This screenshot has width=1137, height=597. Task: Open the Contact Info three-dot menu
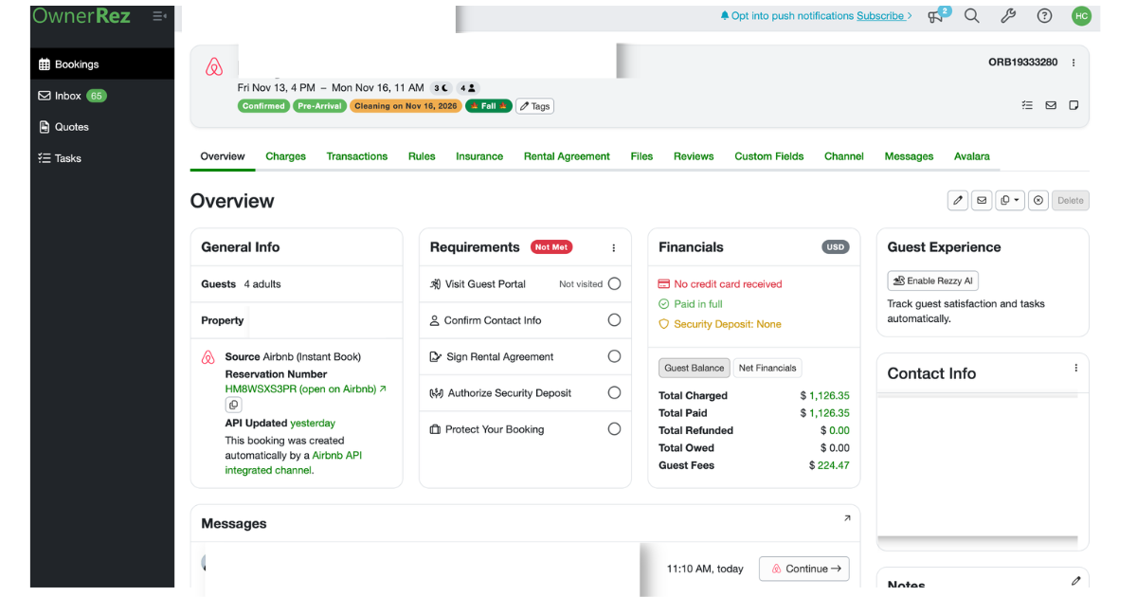1075,368
